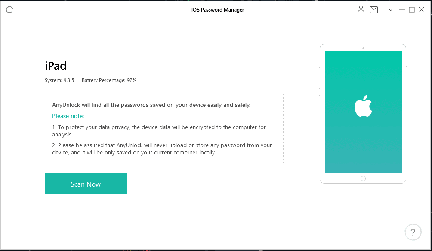Image resolution: width=432 pixels, height=251 pixels.
Task: Maximize the AnyUnlock window
Action: tap(412, 9)
